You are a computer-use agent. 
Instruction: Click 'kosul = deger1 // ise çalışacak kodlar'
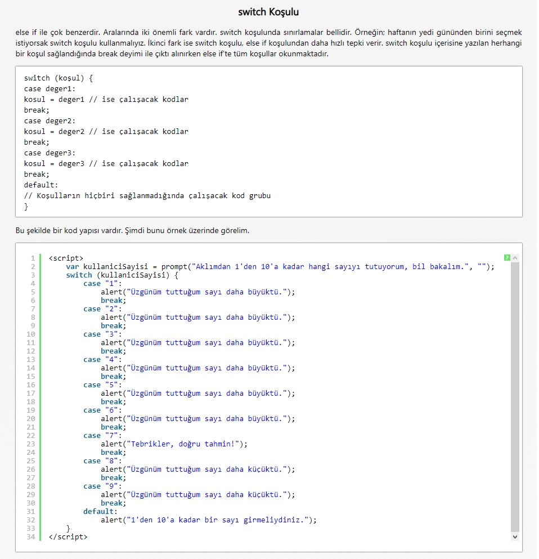tap(106, 100)
